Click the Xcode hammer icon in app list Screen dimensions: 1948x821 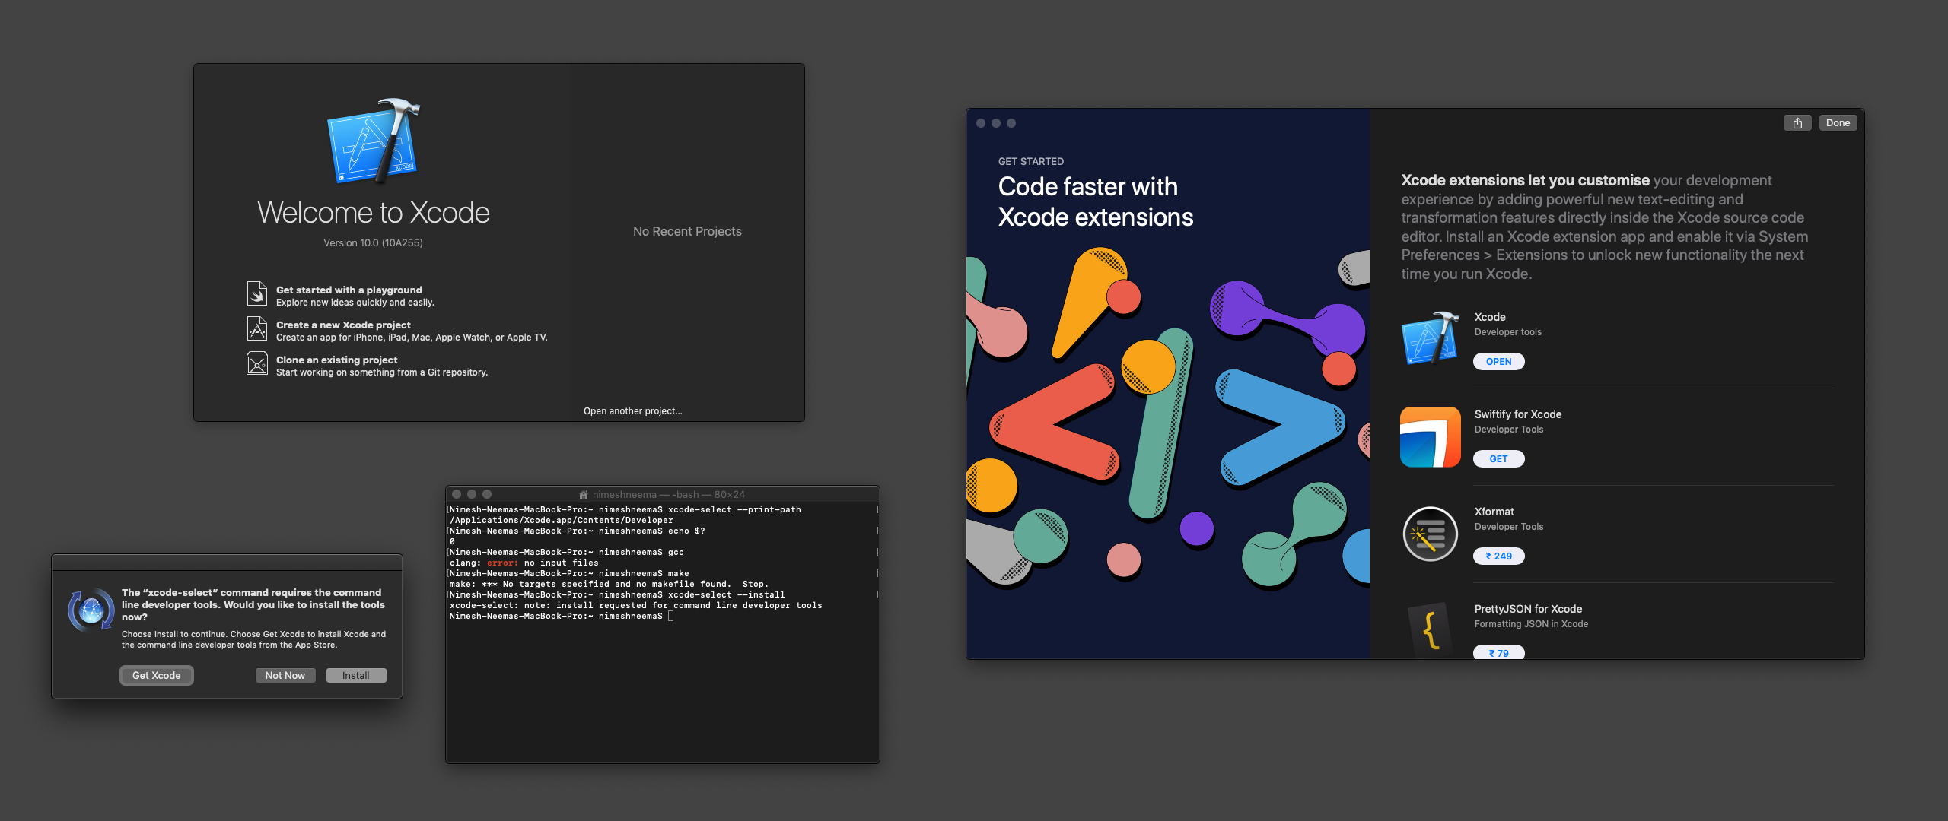[1430, 339]
